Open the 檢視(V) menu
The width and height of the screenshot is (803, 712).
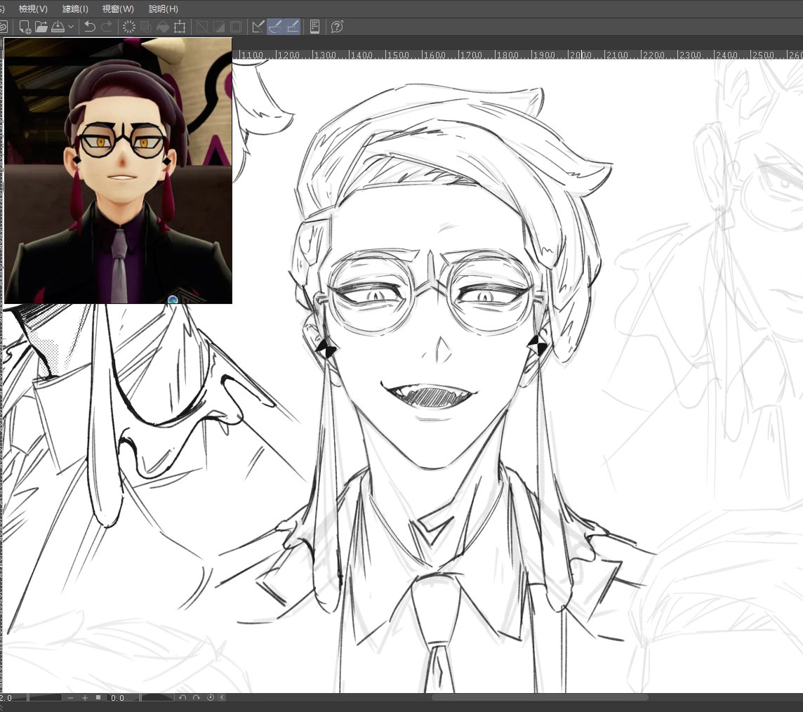point(33,8)
